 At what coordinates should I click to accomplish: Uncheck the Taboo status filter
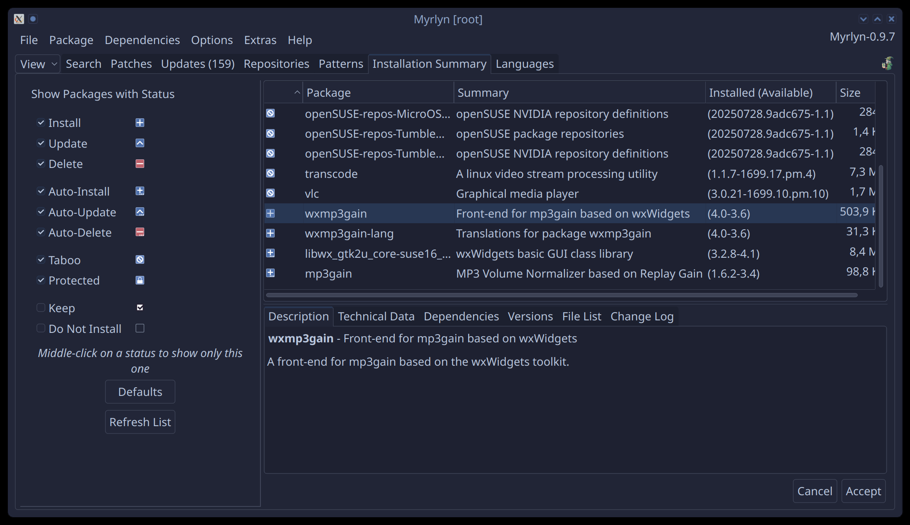pyautogui.click(x=41, y=259)
